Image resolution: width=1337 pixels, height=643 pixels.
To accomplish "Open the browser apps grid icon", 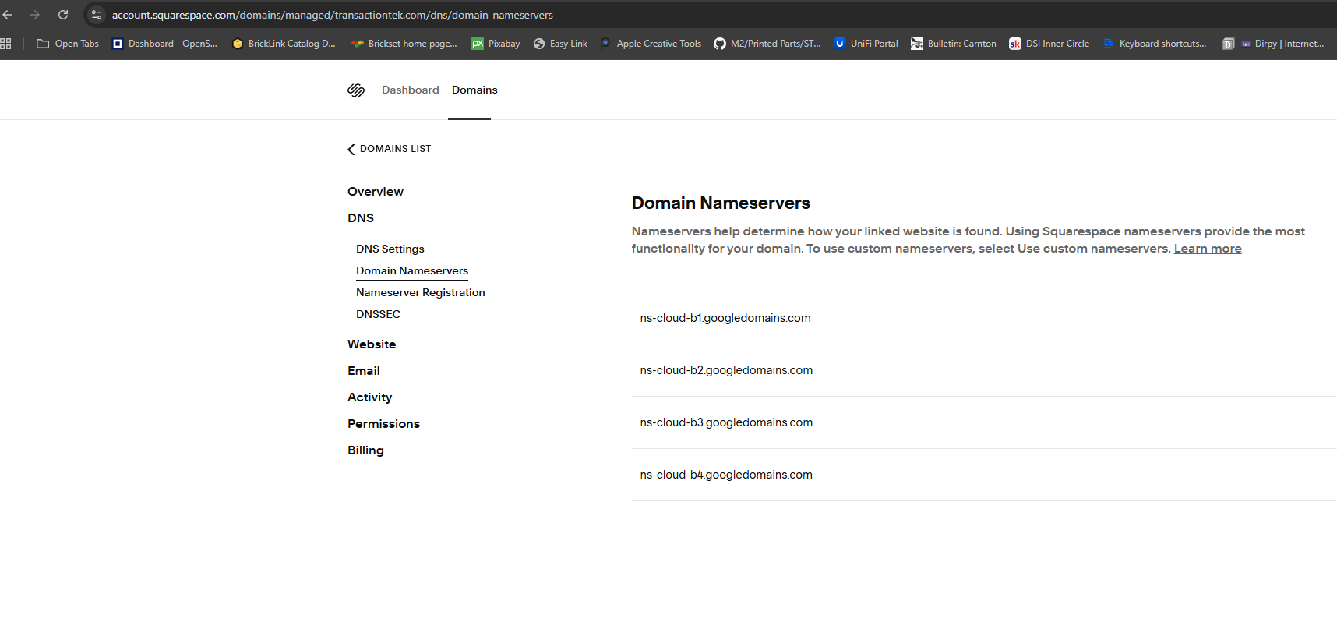I will tap(6, 44).
